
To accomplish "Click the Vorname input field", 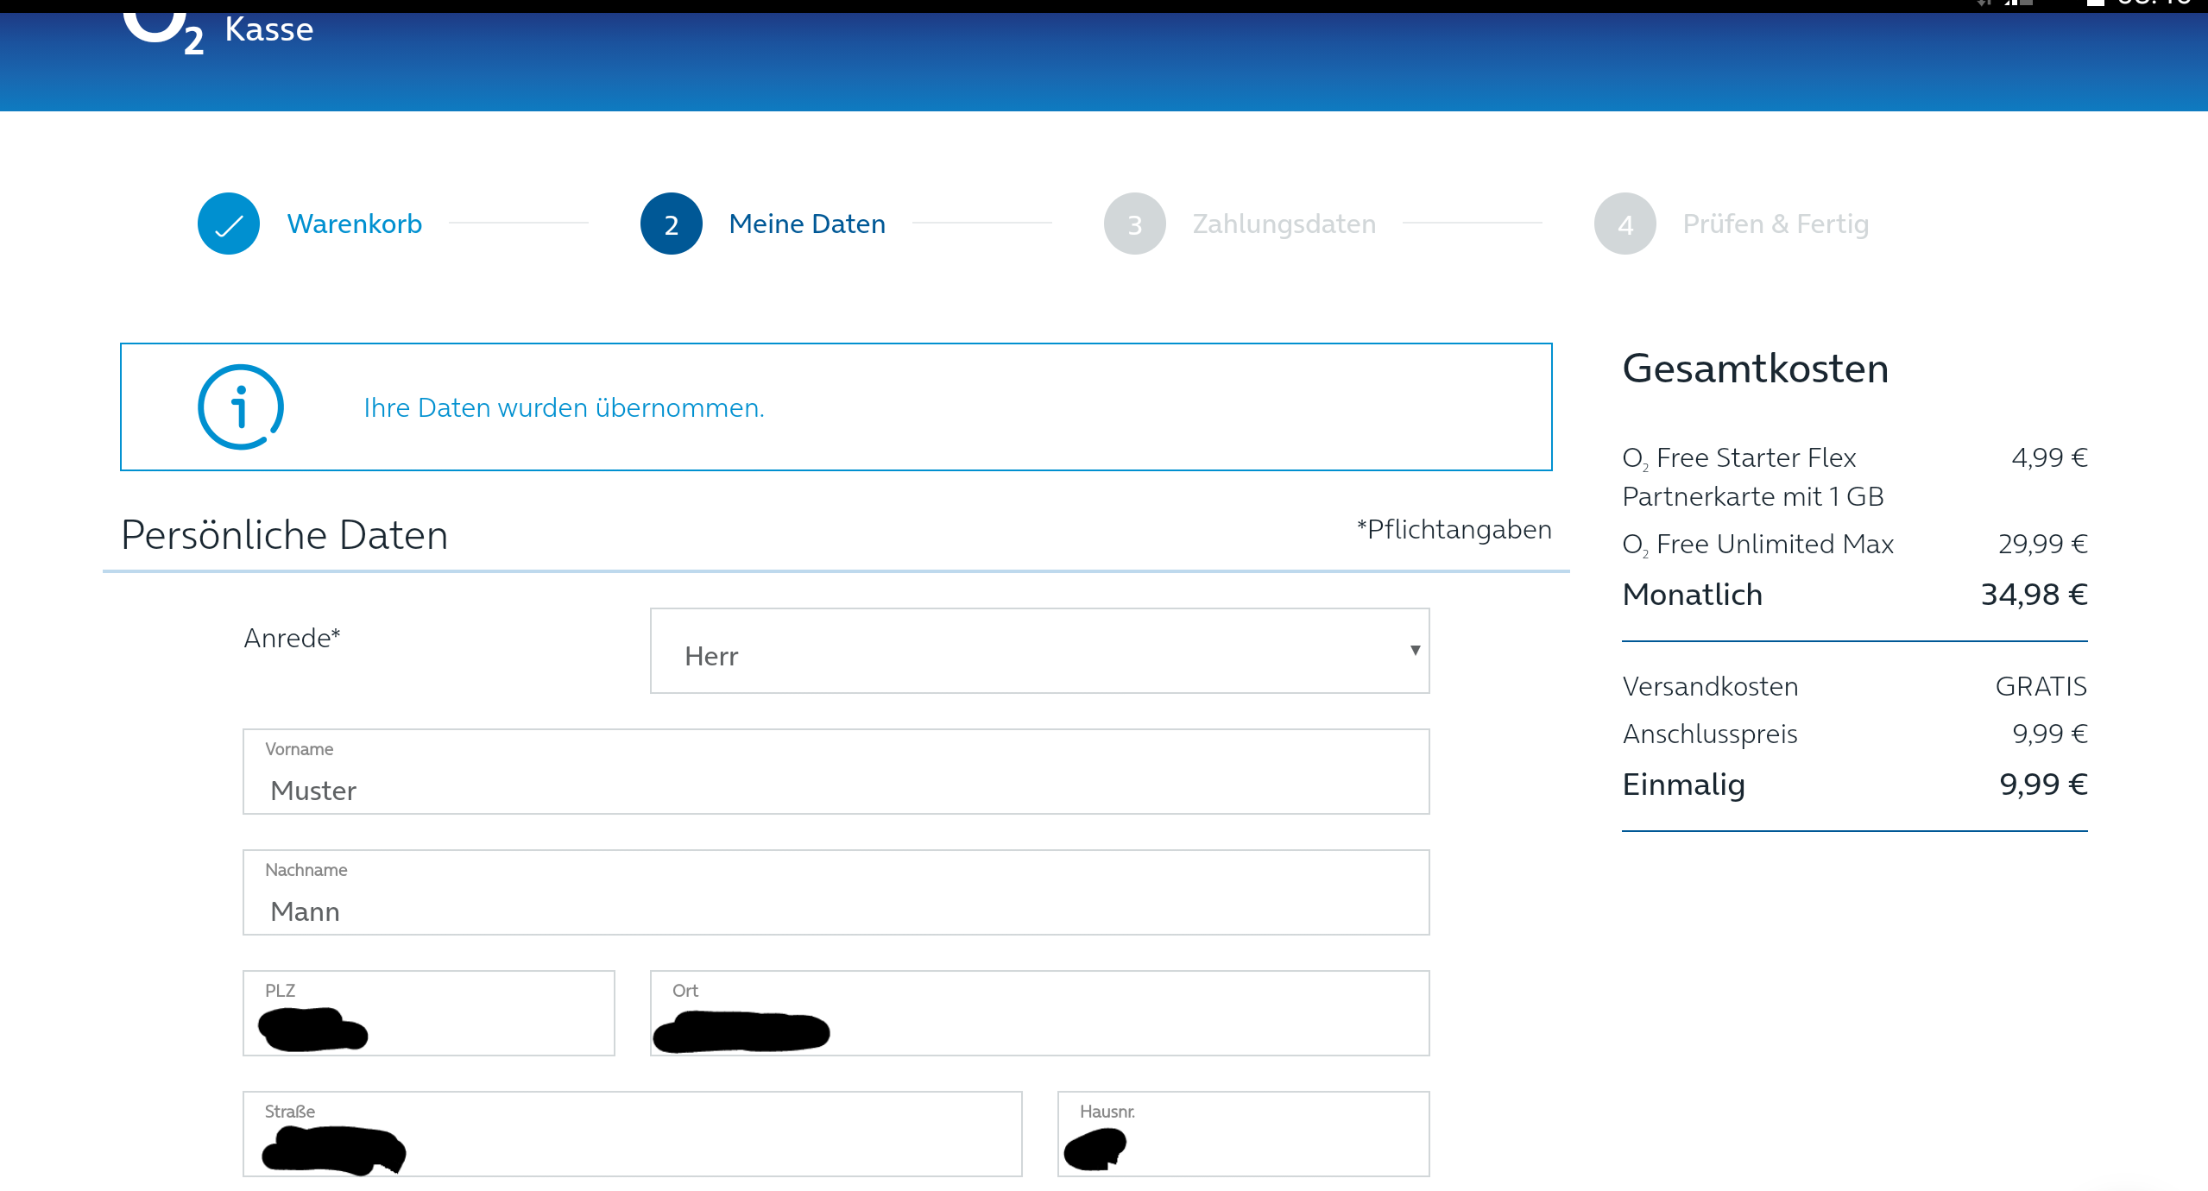I will tap(836, 772).
